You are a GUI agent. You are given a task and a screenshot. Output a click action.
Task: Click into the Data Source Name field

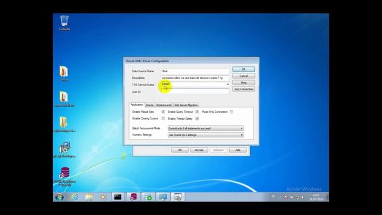tap(195, 71)
